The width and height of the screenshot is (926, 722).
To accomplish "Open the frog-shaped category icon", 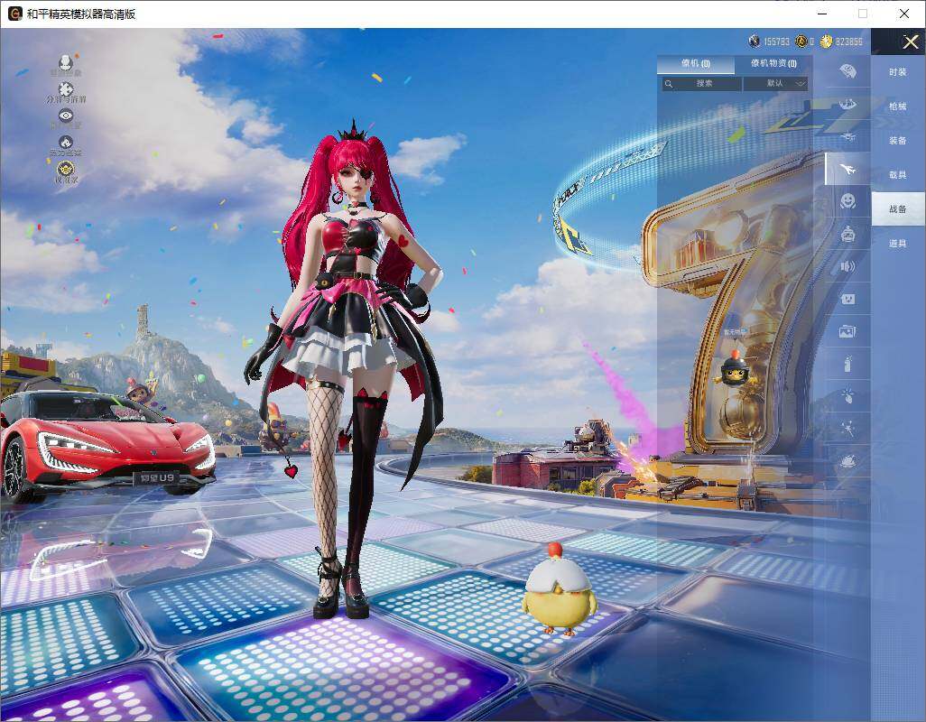I will point(848,461).
